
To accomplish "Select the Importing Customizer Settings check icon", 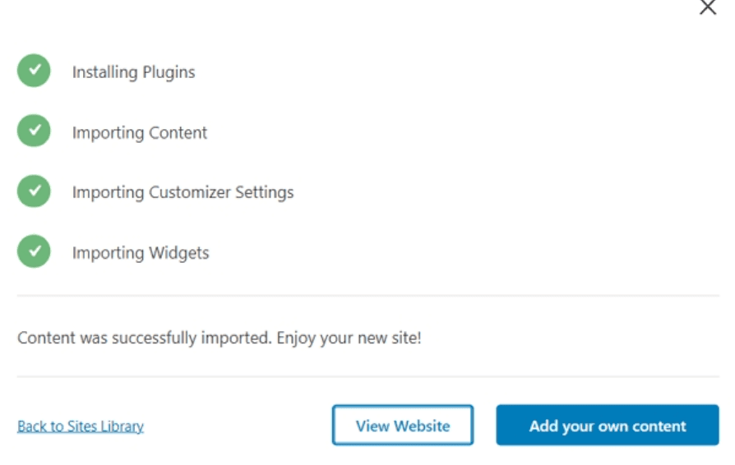I will (34, 191).
